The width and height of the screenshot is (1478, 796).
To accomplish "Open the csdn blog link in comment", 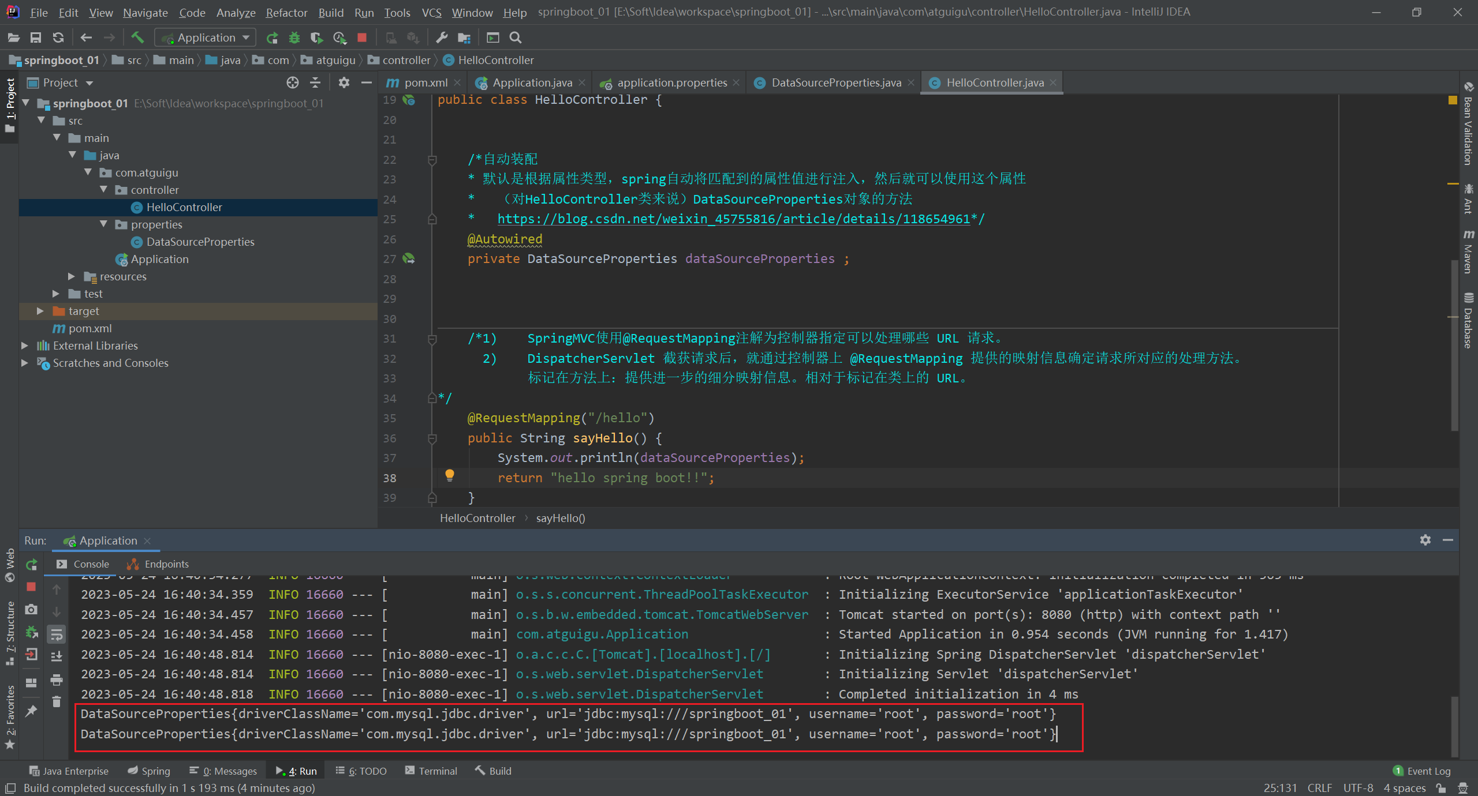I will click(x=733, y=219).
